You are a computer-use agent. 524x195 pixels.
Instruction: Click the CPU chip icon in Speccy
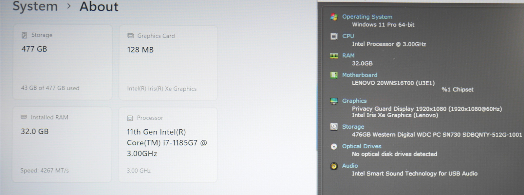click(x=334, y=36)
